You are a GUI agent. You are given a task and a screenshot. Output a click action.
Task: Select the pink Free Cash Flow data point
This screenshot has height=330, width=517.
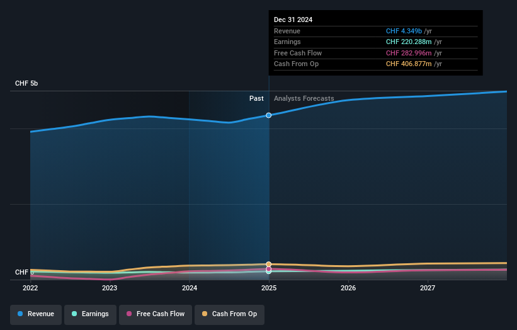point(269,269)
